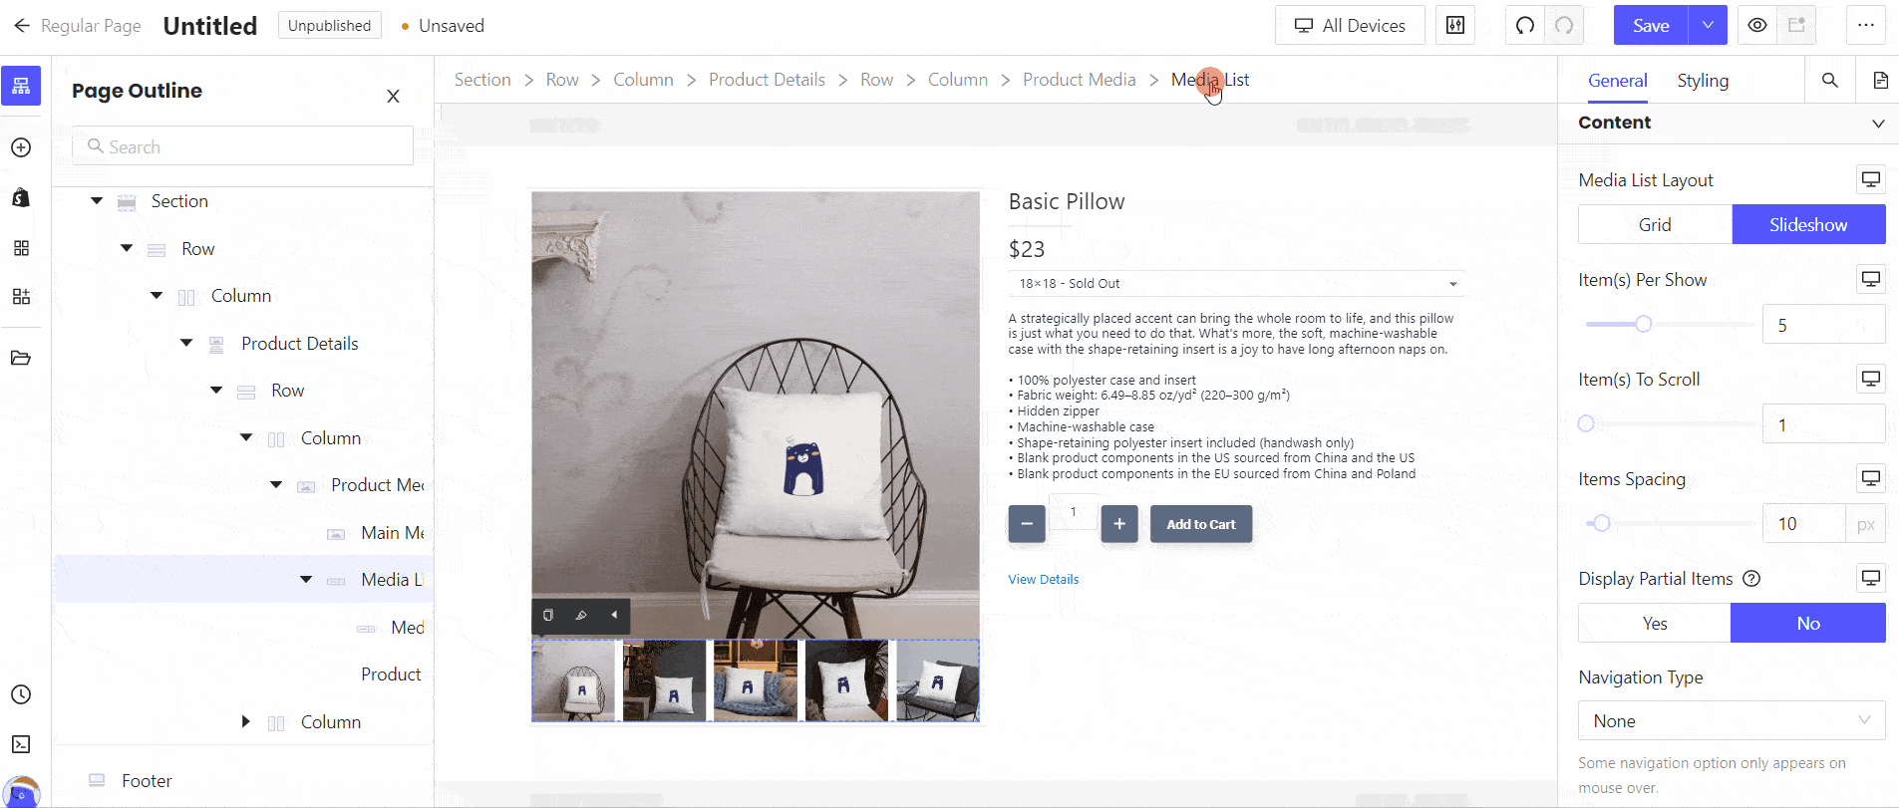Open the Navigation Type dropdown
Screen dimensions: 1899x808
pyautogui.click(x=1732, y=720)
